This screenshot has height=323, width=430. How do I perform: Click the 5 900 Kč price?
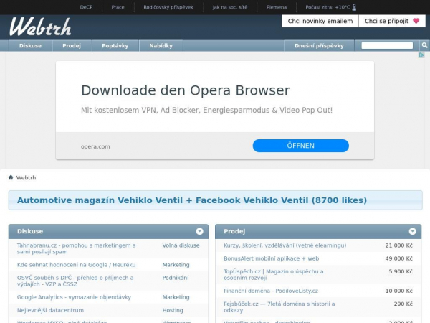[401, 271]
